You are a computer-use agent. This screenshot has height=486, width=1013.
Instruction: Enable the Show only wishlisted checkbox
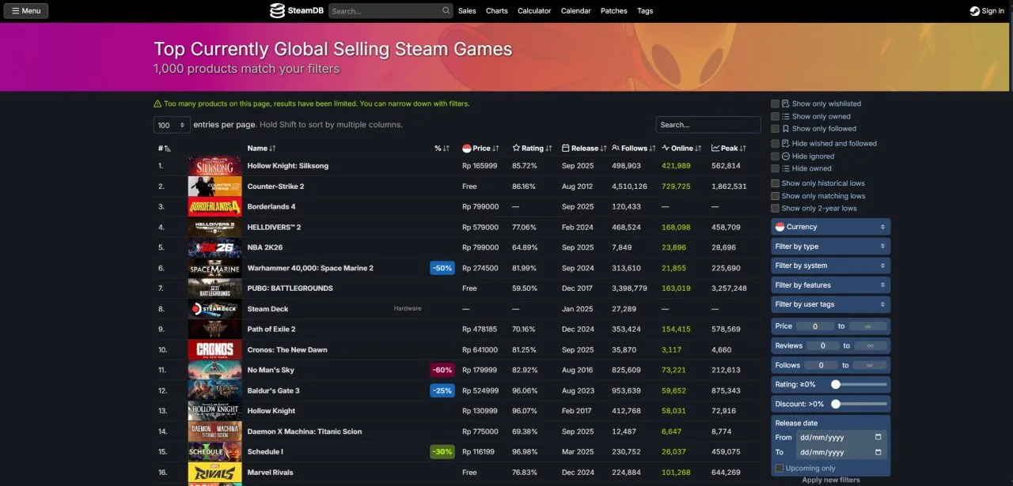pyautogui.click(x=775, y=103)
